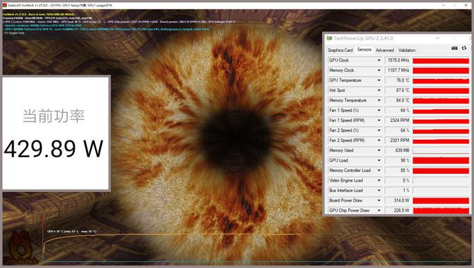Minimize the FurMark window
This screenshot has height=268, width=474.
point(444,5)
